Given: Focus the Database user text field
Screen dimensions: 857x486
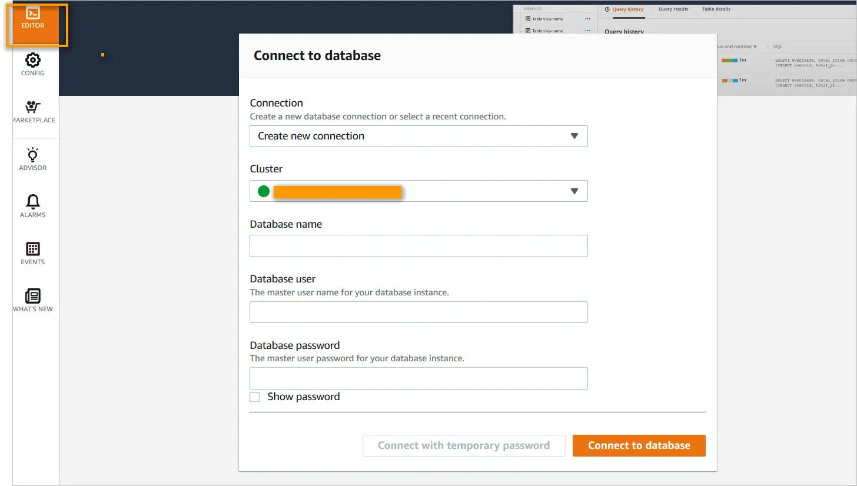Looking at the screenshot, I should pyautogui.click(x=418, y=312).
